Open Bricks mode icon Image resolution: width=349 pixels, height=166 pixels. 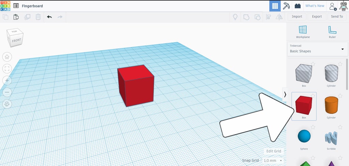[x=298, y=6]
